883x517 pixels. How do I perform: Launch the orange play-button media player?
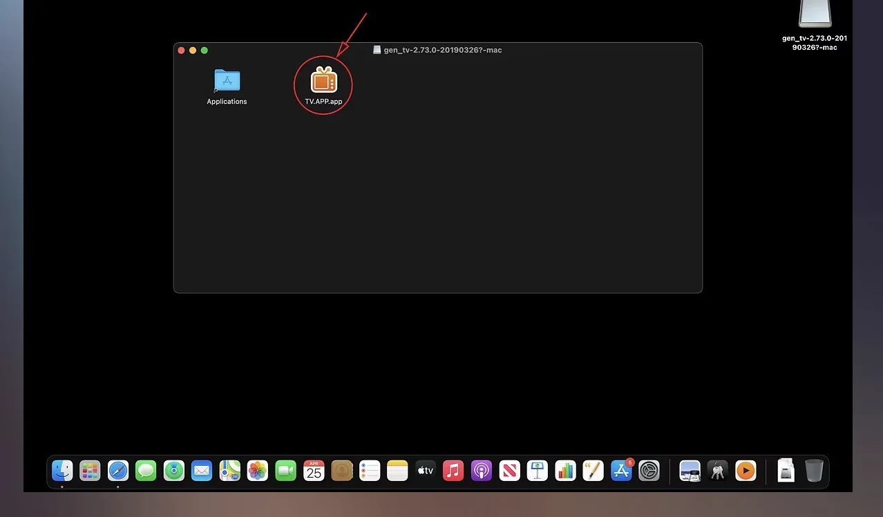pos(746,471)
